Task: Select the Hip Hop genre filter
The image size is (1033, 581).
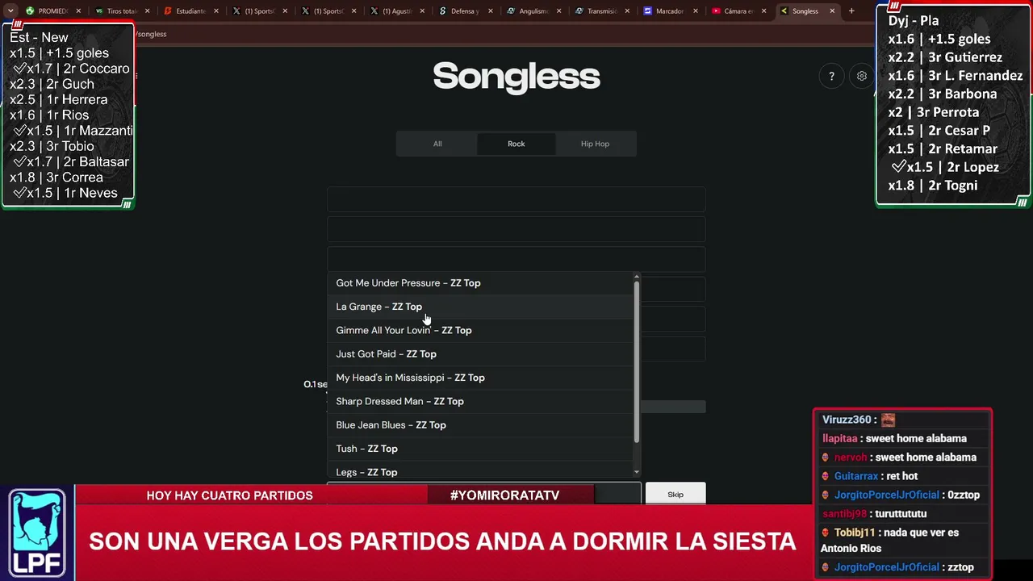Action: coord(595,144)
